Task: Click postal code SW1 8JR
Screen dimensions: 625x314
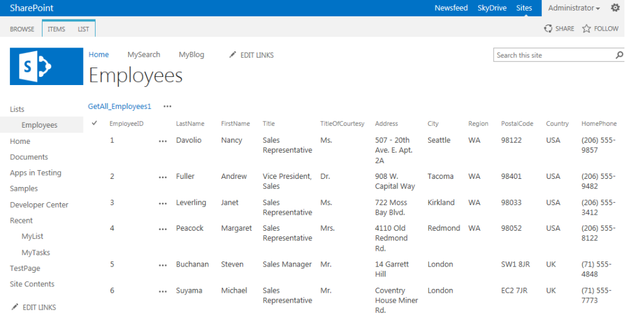Action: pyautogui.click(x=516, y=264)
